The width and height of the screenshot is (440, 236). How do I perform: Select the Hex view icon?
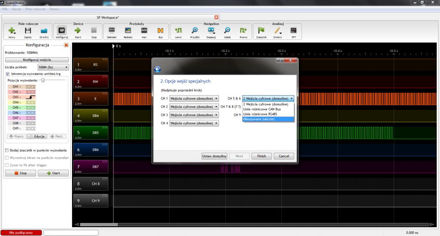[144, 30]
